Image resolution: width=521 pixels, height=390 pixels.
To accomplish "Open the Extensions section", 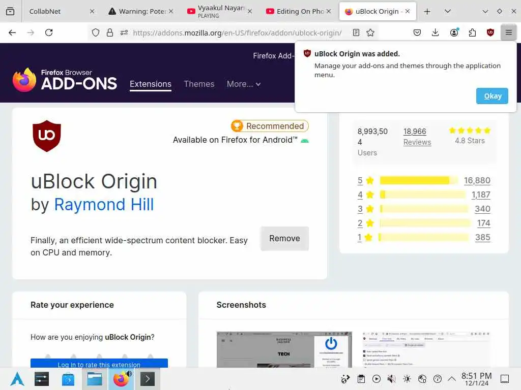I will coord(151,84).
